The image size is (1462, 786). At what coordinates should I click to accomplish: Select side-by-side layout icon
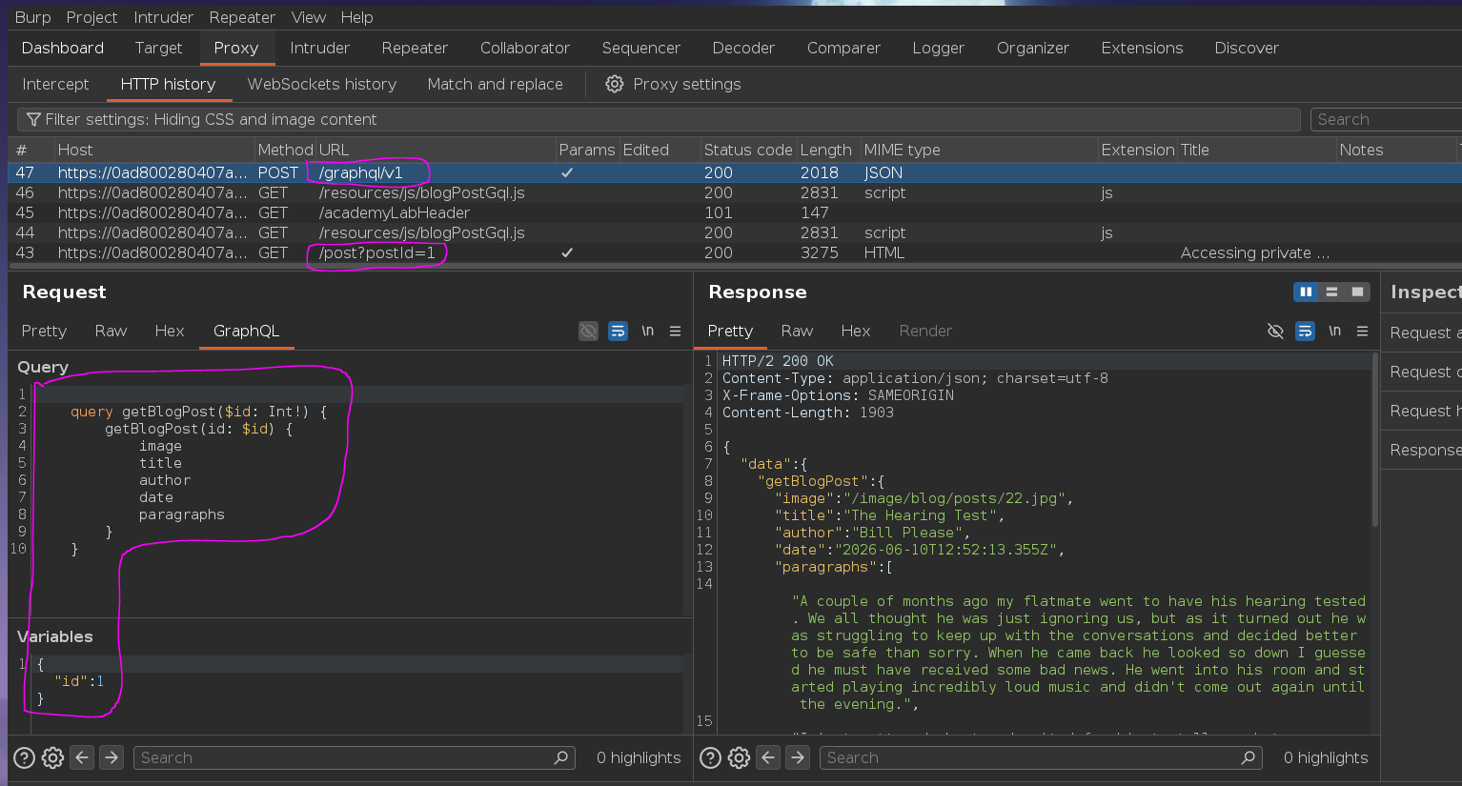[1306, 292]
